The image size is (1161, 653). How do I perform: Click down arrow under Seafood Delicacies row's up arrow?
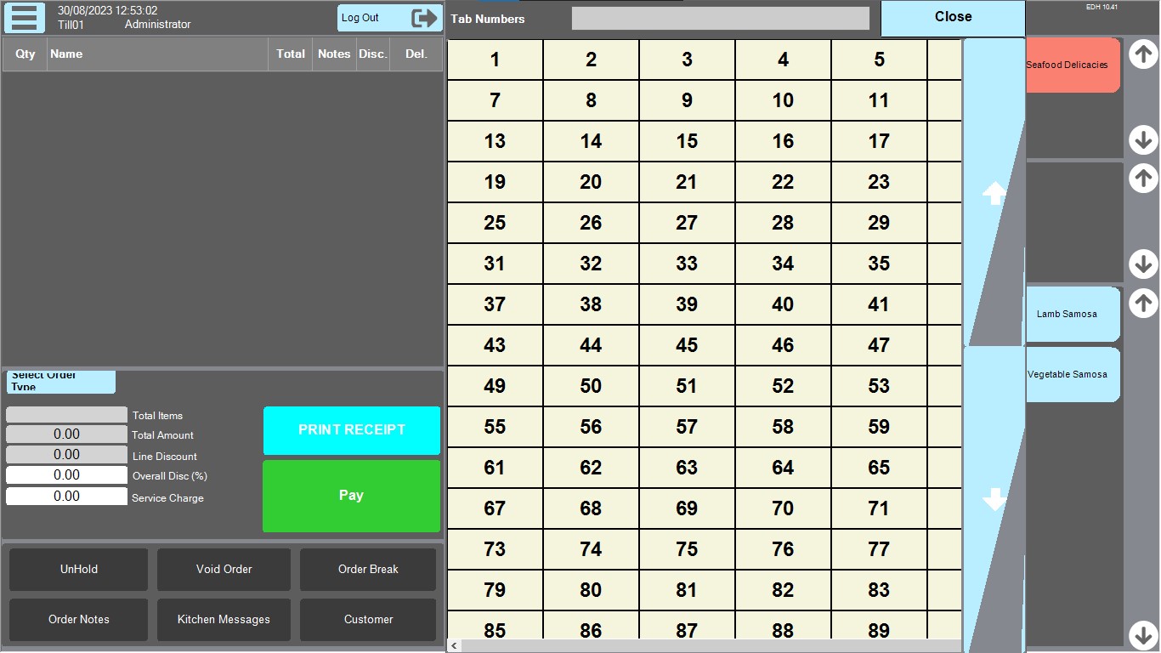point(1143,139)
